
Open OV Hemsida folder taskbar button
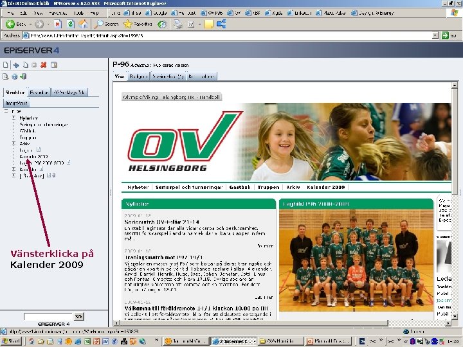tap(280, 341)
